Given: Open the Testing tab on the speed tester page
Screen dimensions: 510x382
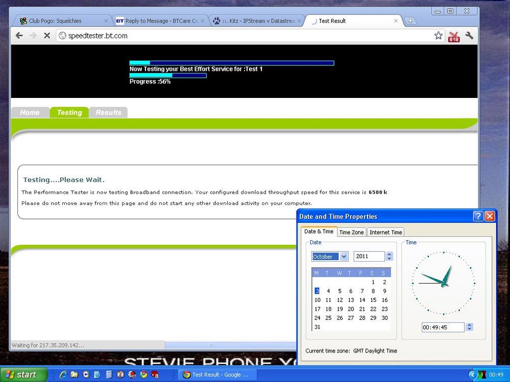Looking at the screenshot, I should pos(69,112).
